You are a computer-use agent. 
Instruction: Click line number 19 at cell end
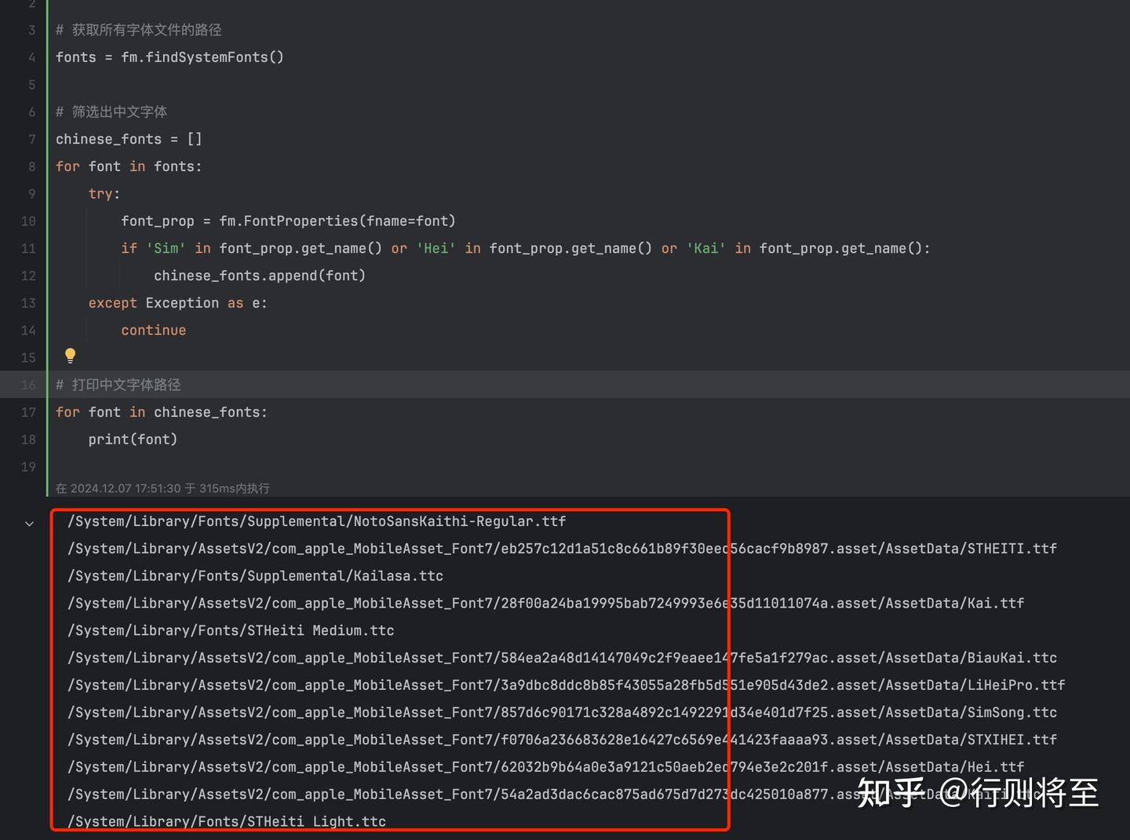pos(28,466)
